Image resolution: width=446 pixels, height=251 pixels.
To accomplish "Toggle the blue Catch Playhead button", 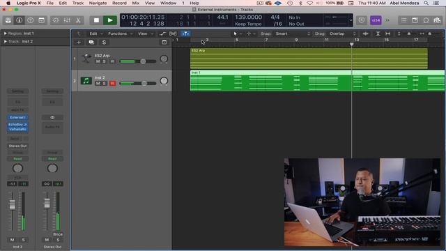I will pos(185,33).
